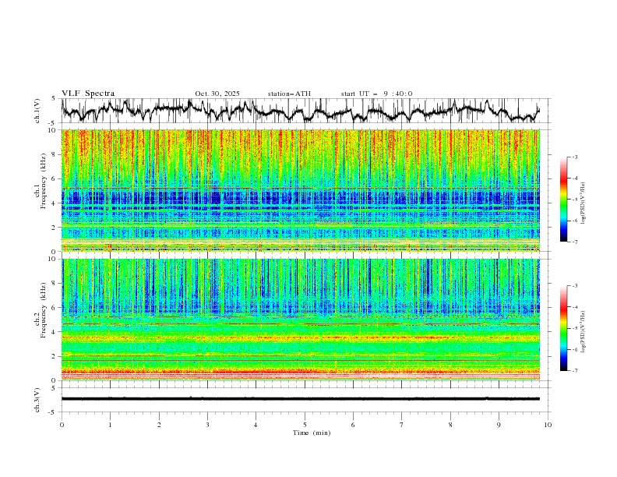
Task: Click inside the ch.1 spectrogram panel
Action: point(300,190)
